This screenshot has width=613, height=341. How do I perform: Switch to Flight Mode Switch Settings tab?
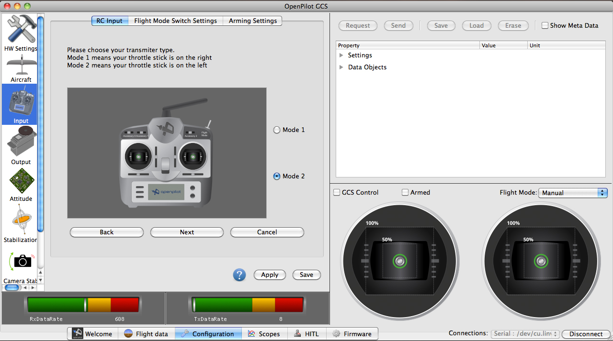[175, 21]
